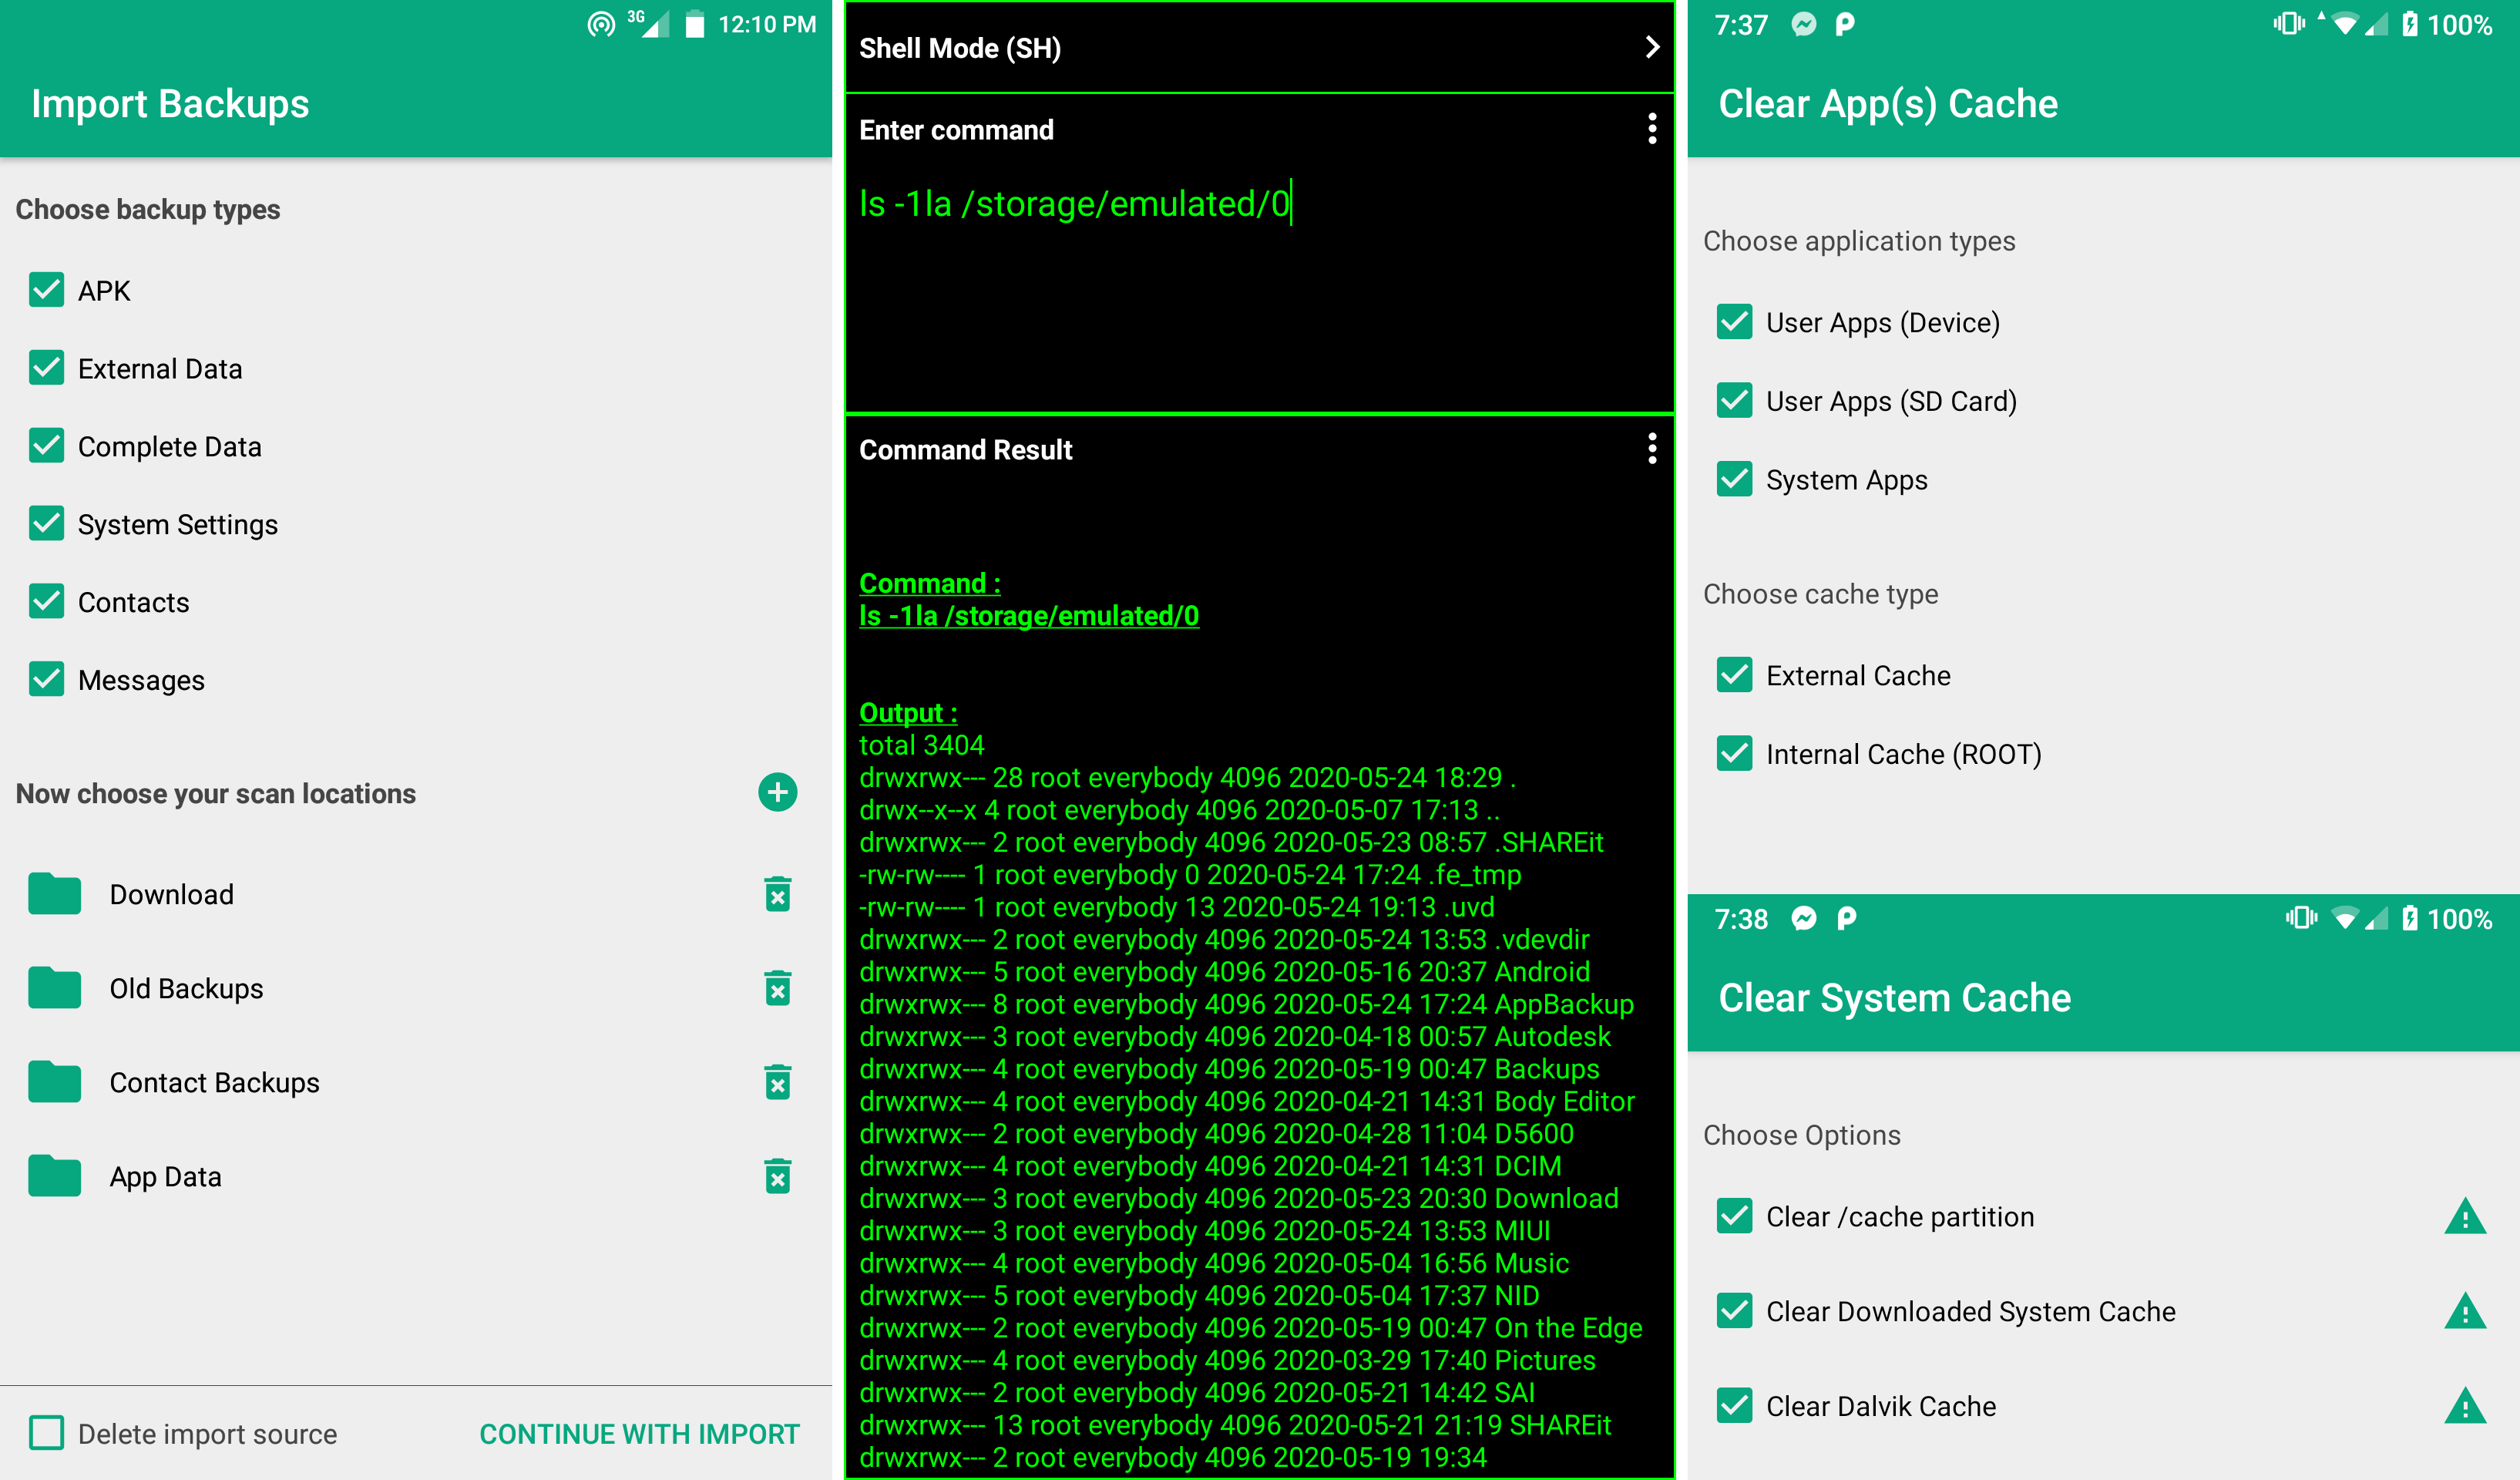Viewport: 2520px width, 1480px height.
Task: Remove the App Data scan location
Action: [777, 1176]
